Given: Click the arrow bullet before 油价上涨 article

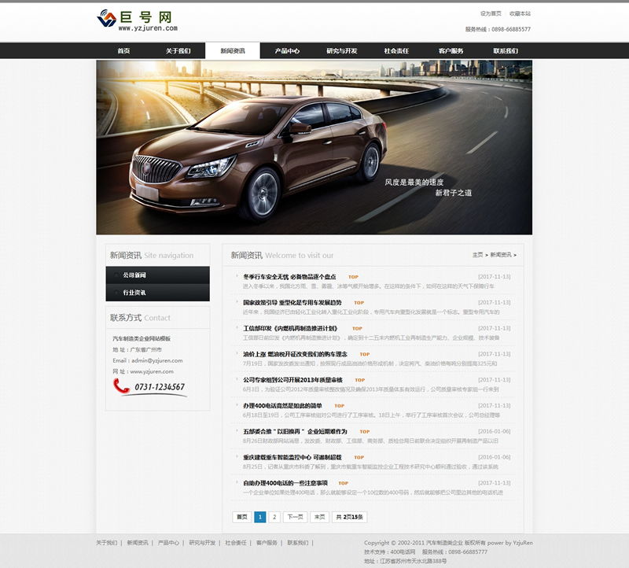Looking at the screenshot, I should [237, 355].
